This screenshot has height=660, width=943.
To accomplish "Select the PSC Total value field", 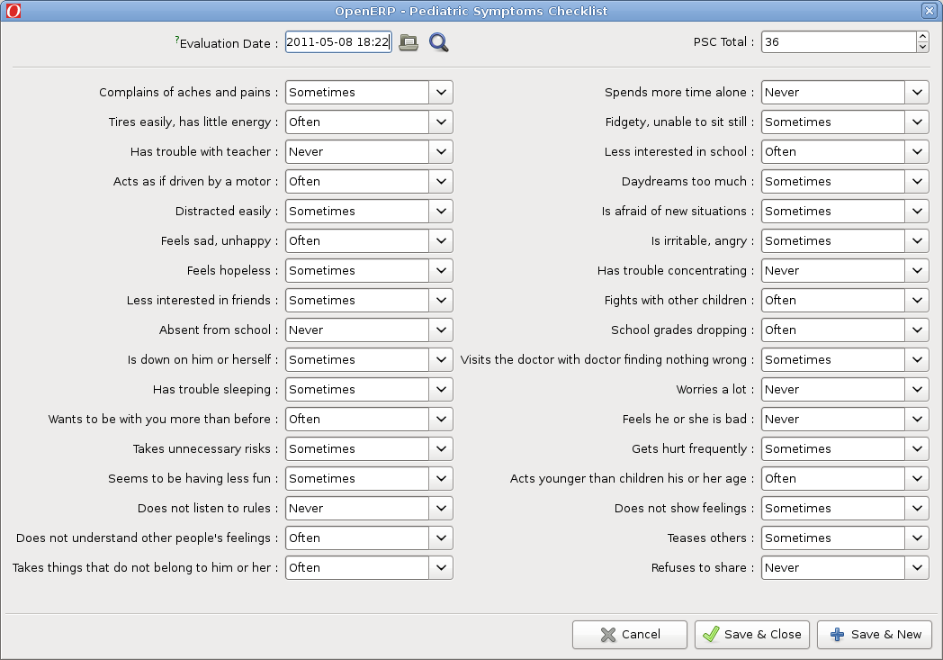I will [x=837, y=41].
